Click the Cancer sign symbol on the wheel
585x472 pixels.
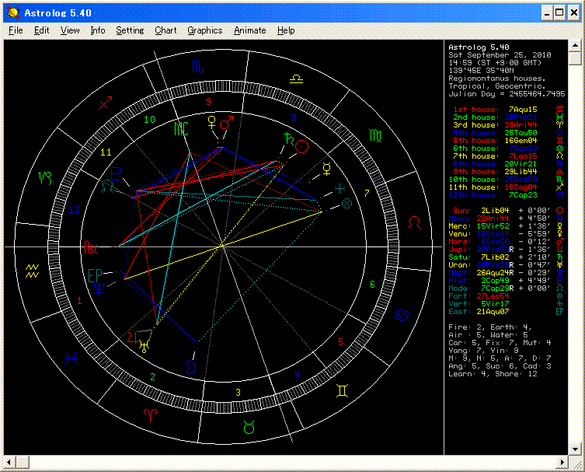coord(402,314)
